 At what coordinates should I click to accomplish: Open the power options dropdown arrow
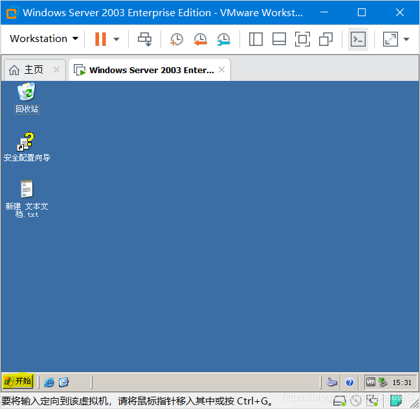[116, 39]
